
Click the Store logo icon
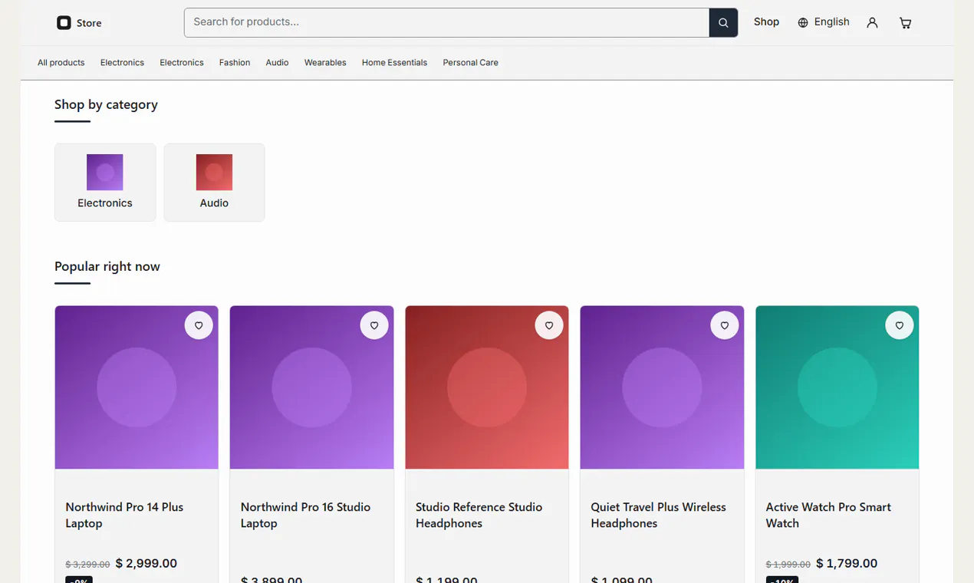click(64, 23)
